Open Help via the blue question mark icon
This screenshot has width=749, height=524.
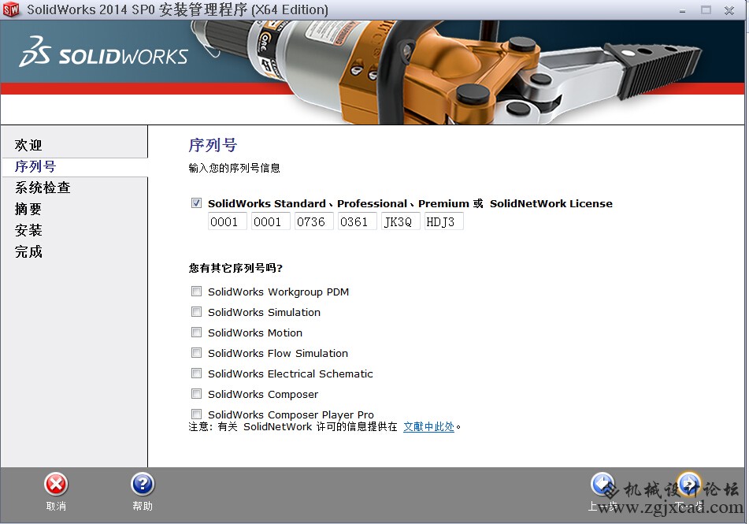click(143, 485)
